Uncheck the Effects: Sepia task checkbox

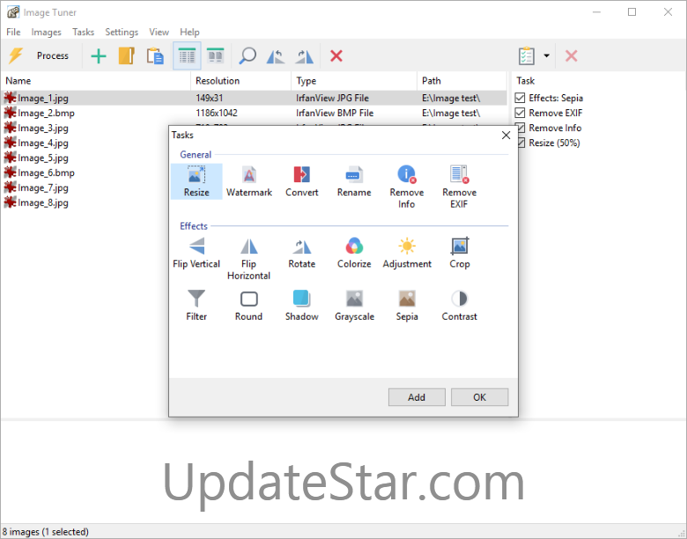tap(521, 99)
